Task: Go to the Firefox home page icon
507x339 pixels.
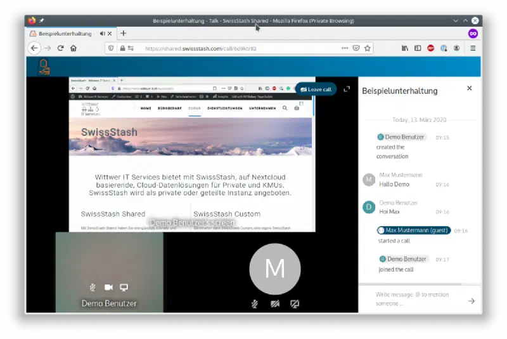Action: point(74,48)
